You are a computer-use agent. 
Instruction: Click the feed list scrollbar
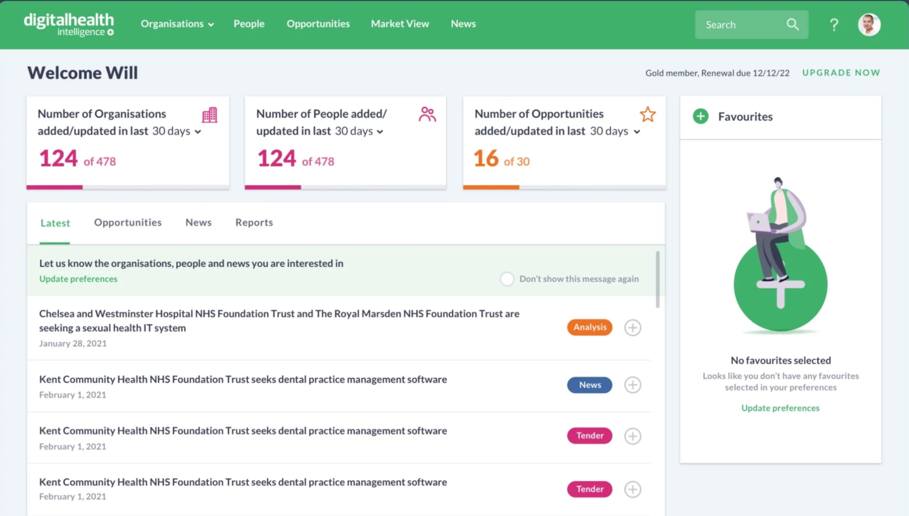pyautogui.click(x=658, y=279)
